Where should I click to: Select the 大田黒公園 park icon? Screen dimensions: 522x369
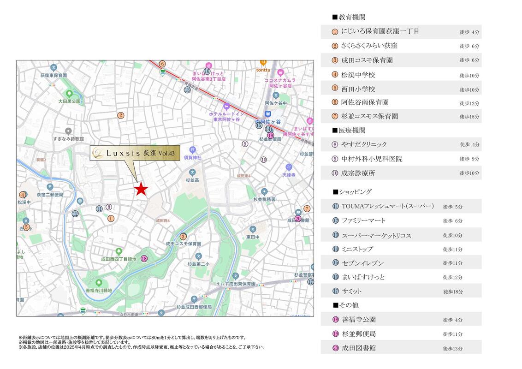click(70, 93)
